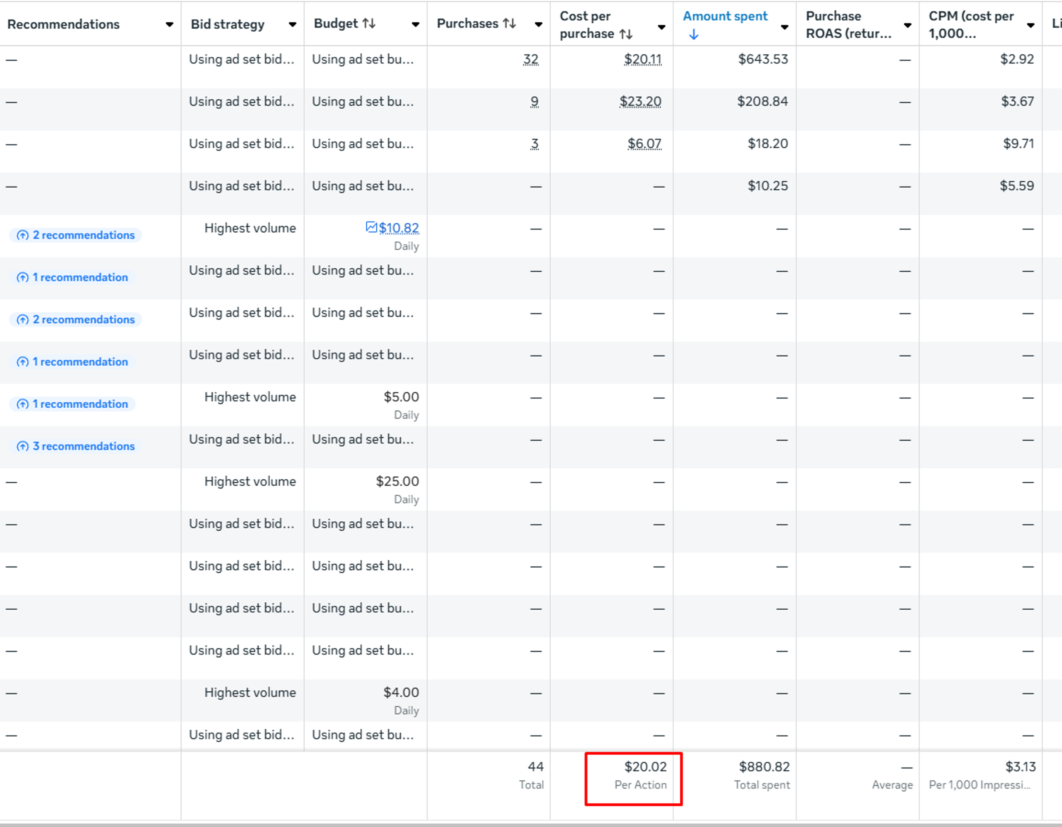Image resolution: width=1062 pixels, height=827 pixels.
Task: Click the $10.82 daily budget link
Action: coord(399,228)
